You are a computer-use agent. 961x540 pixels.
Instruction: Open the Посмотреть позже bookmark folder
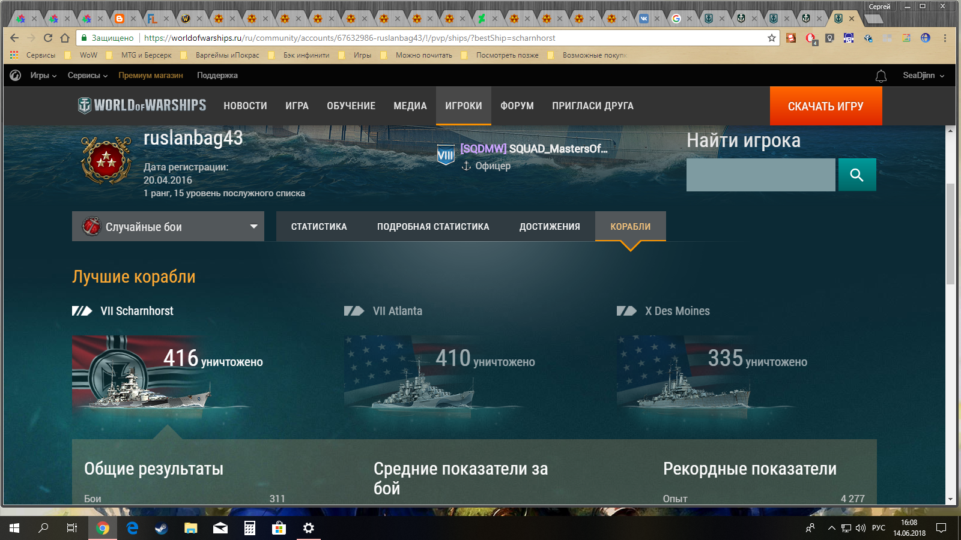click(x=501, y=55)
